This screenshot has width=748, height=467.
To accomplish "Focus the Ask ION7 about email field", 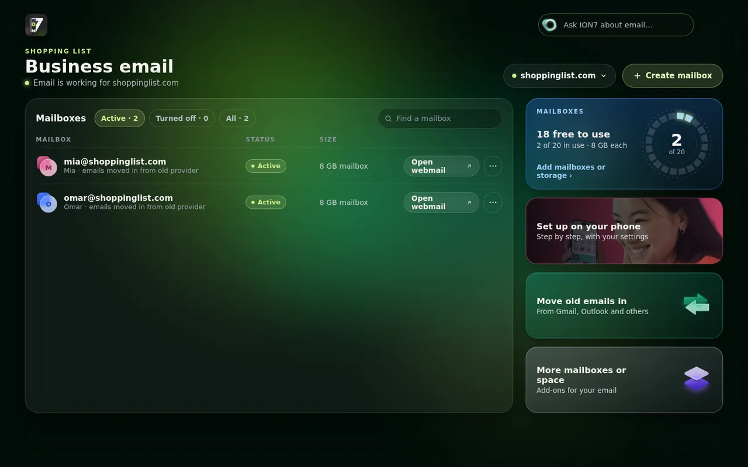I will [x=616, y=25].
